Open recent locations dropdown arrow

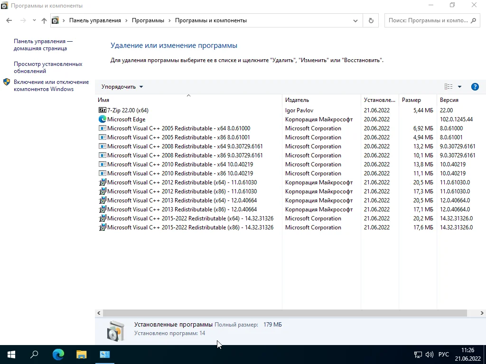point(34,20)
